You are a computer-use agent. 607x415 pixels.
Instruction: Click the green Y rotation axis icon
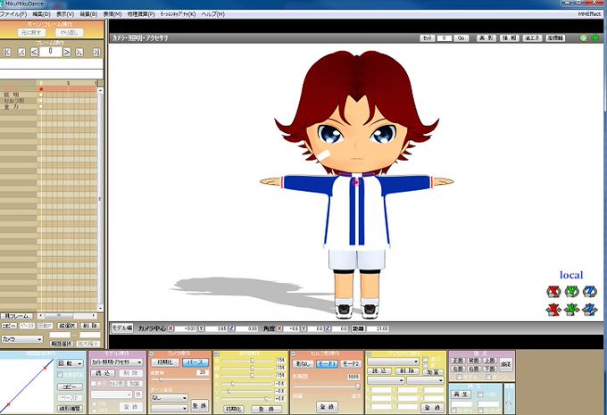pos(572,292)
